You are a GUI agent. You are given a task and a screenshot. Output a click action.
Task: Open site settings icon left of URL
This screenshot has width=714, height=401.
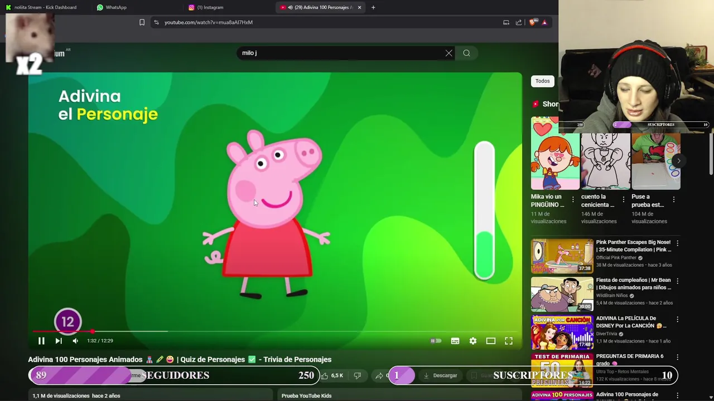point(156,22)
